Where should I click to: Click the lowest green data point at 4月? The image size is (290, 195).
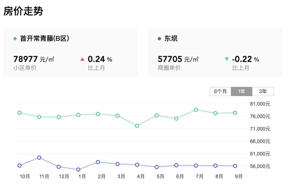pyautogui.click(x=137, y=125)
